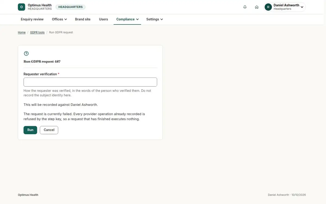Expand the Daniel Ashworth account menu
The height and width of the screenshot is (204, 326).
point(285,7)
